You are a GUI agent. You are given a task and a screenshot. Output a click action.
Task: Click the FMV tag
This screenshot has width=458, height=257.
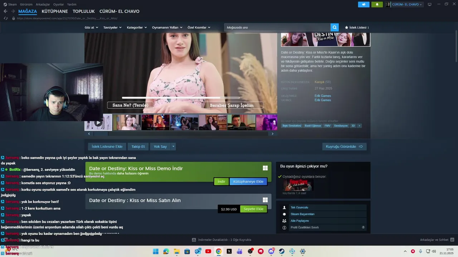pos(327,126)
